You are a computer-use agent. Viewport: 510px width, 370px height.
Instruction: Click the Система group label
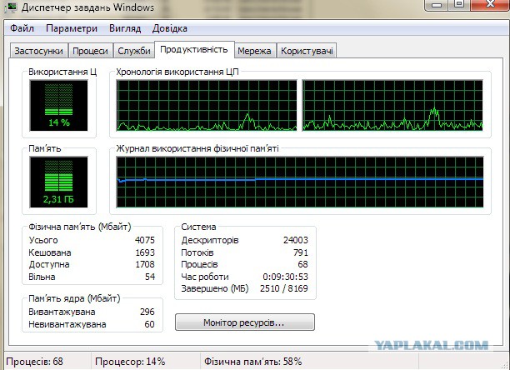pos(198,227)
